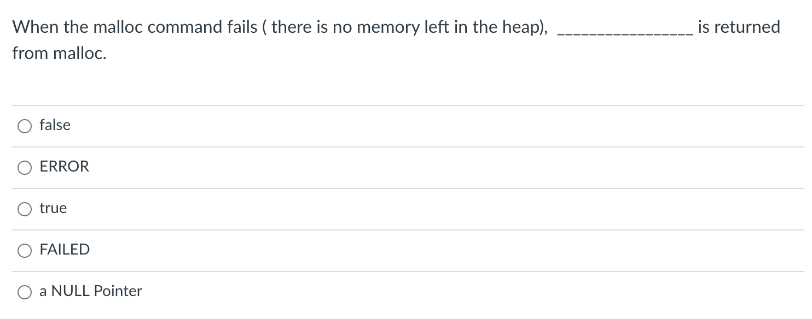Click empty space in the "FAILED" answer row

pos(438,251)
